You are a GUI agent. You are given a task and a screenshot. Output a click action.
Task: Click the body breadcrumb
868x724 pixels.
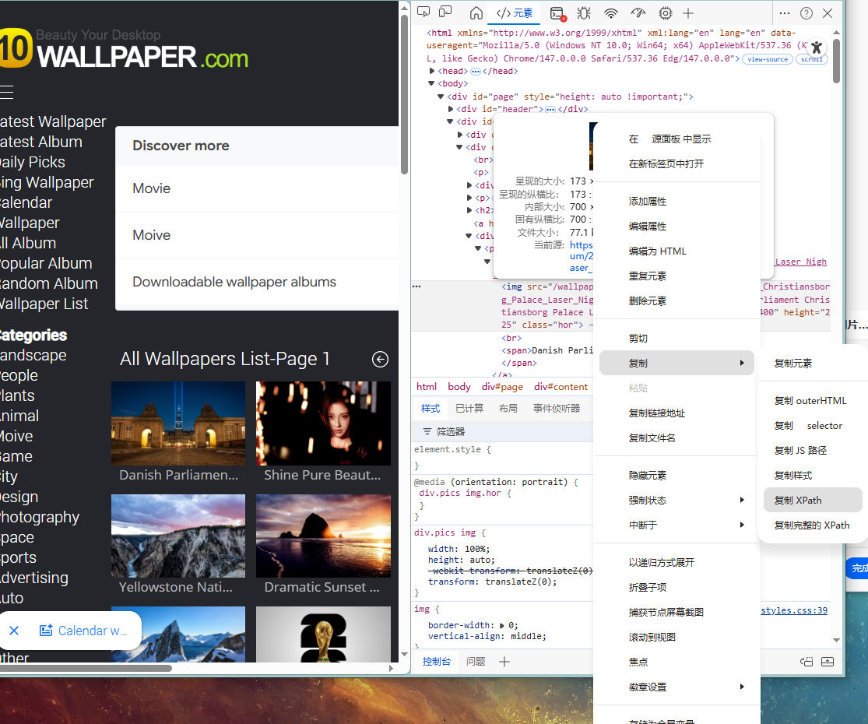pyautogui.click(x=459, y=387)
